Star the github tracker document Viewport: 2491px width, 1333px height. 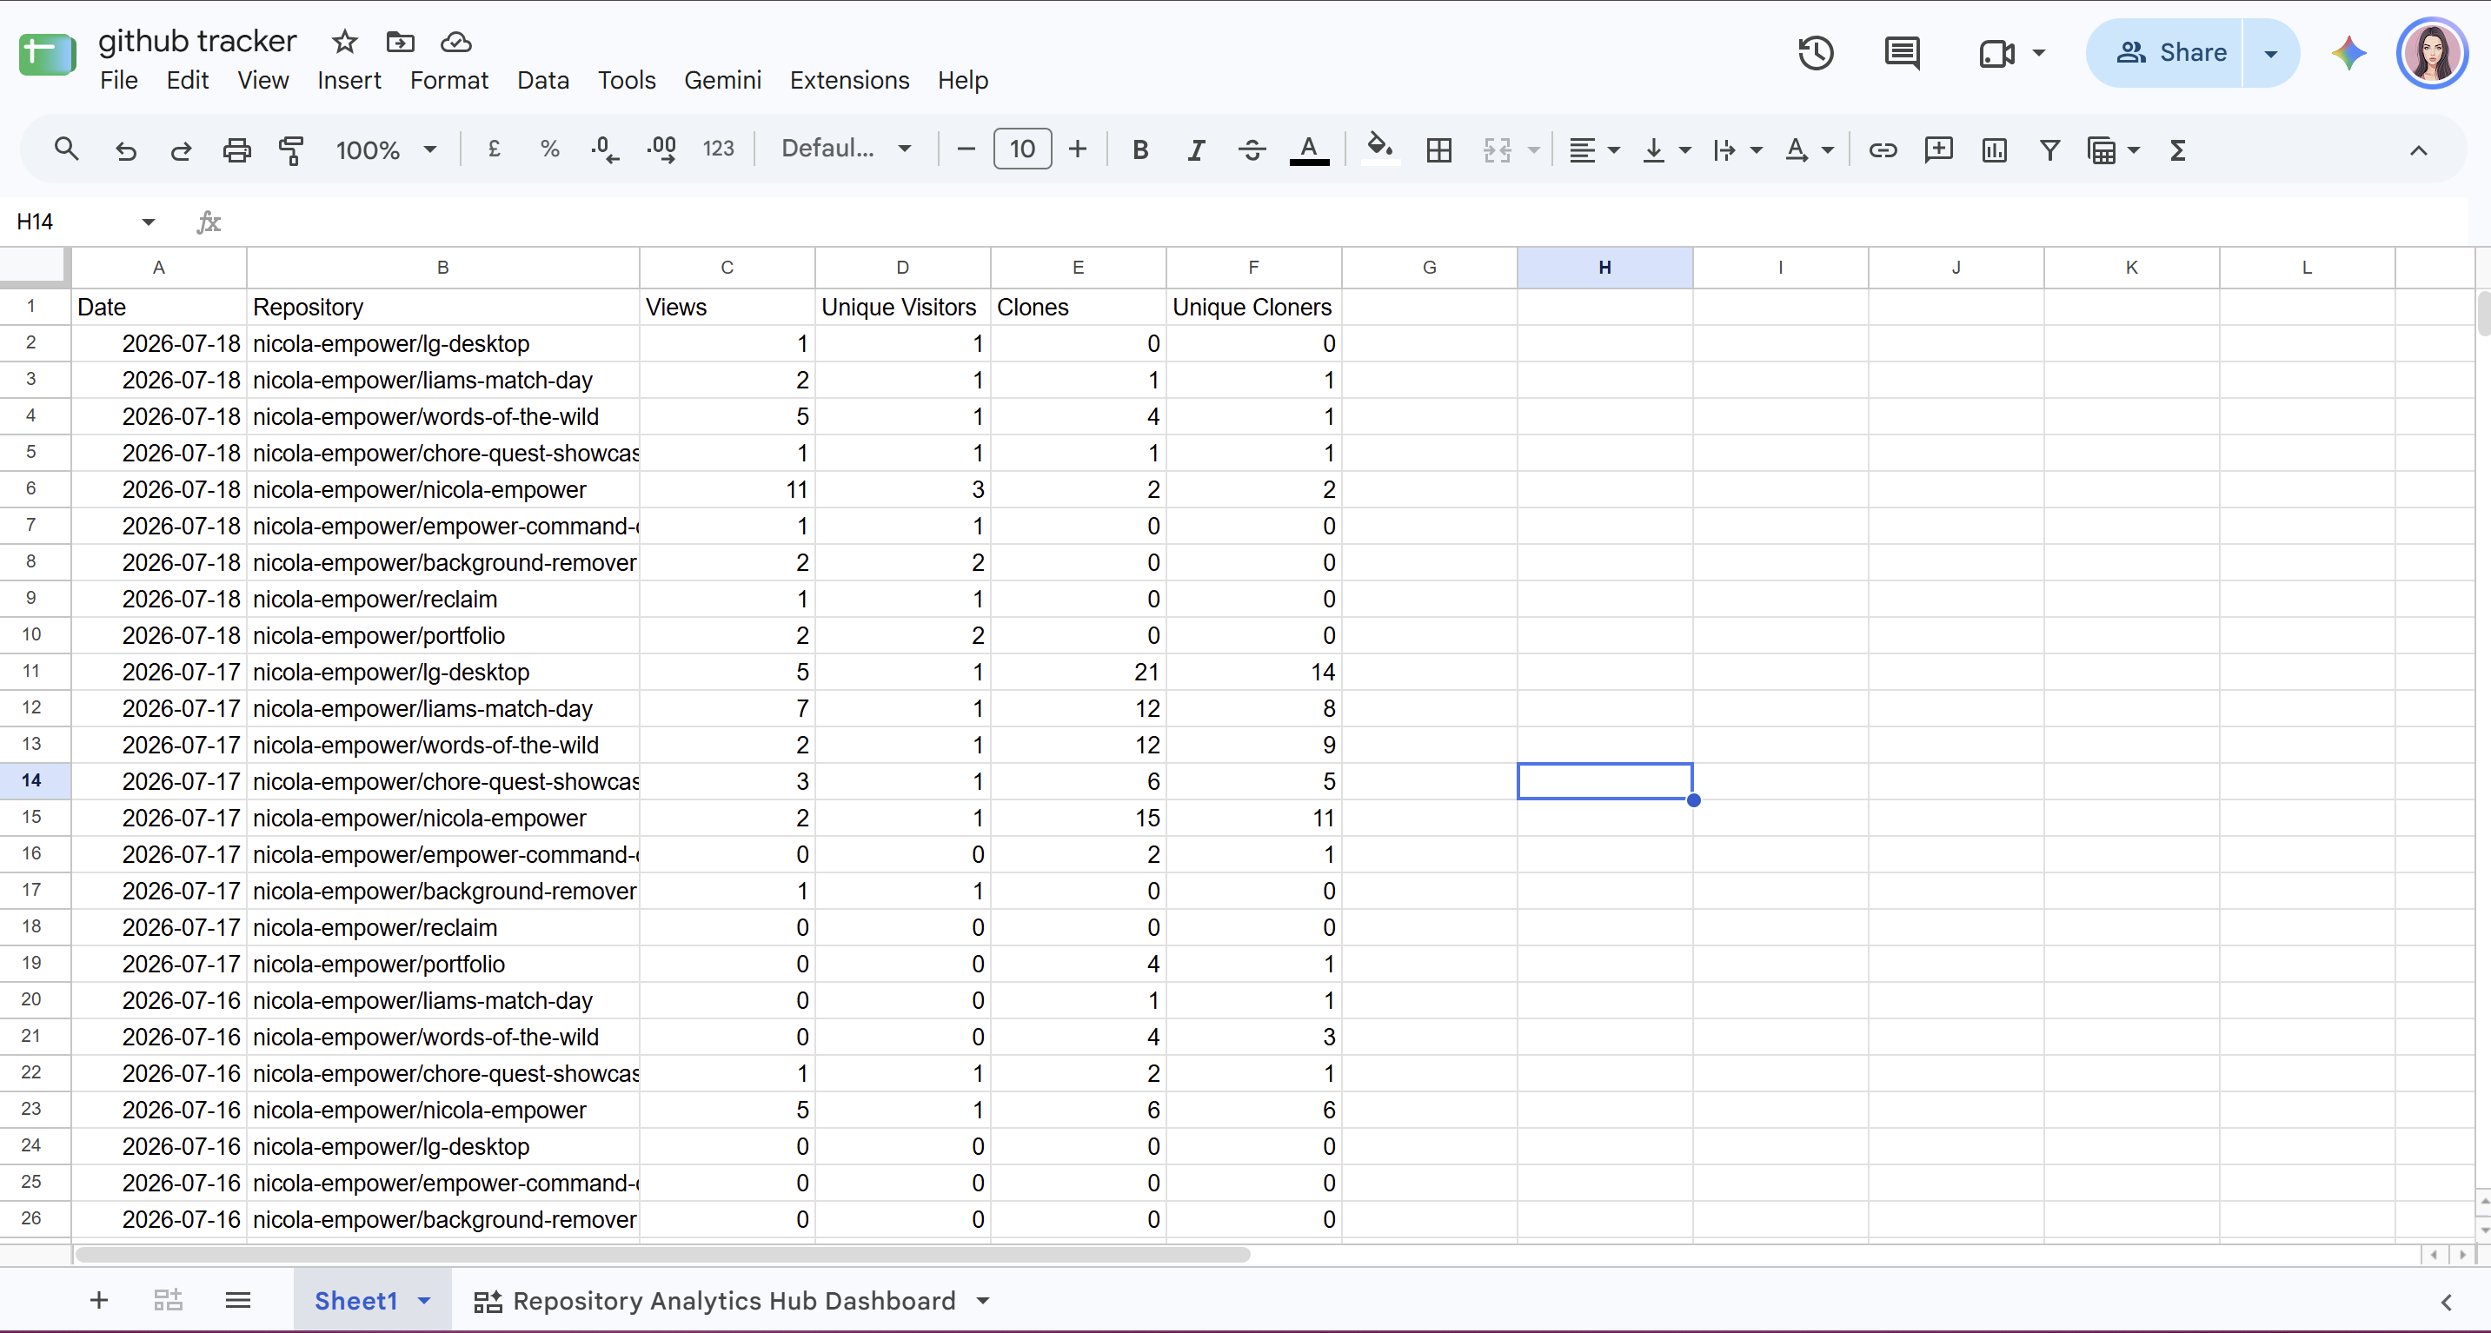coord(344,42)
